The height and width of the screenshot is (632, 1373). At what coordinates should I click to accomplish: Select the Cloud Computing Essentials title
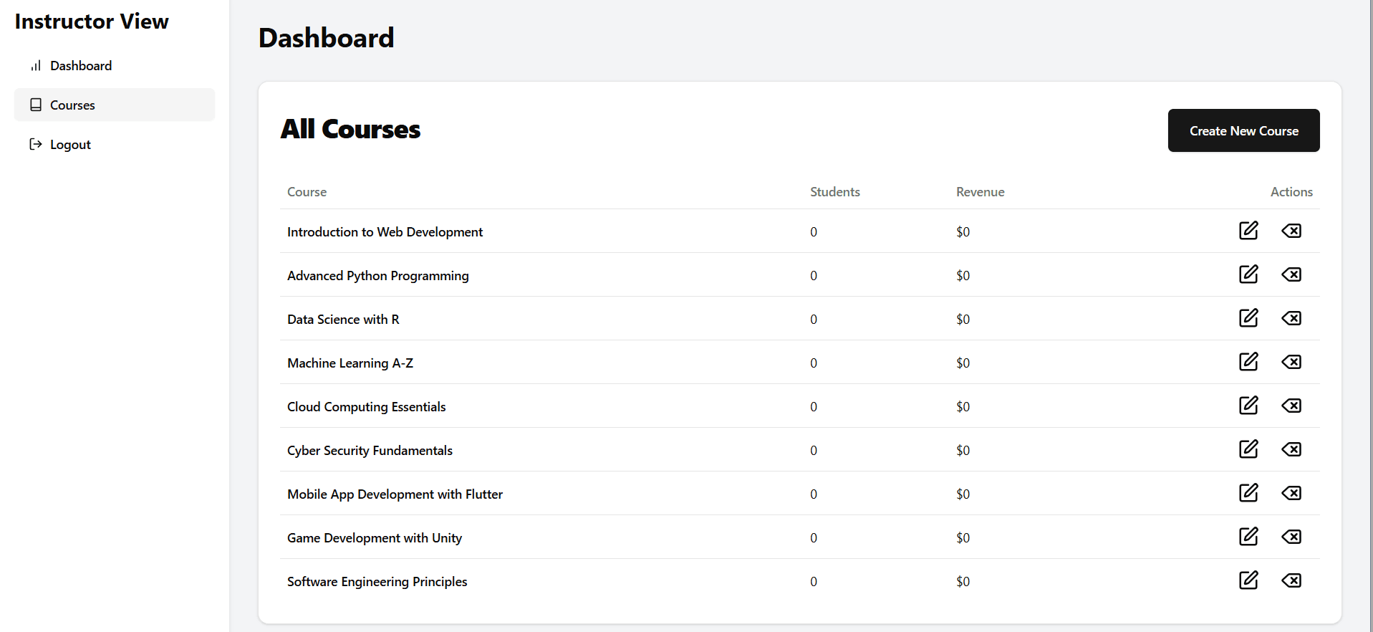tap(366, 407)
